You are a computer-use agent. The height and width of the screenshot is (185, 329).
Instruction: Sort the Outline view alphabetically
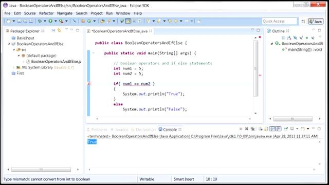click(x=289, y=38)
